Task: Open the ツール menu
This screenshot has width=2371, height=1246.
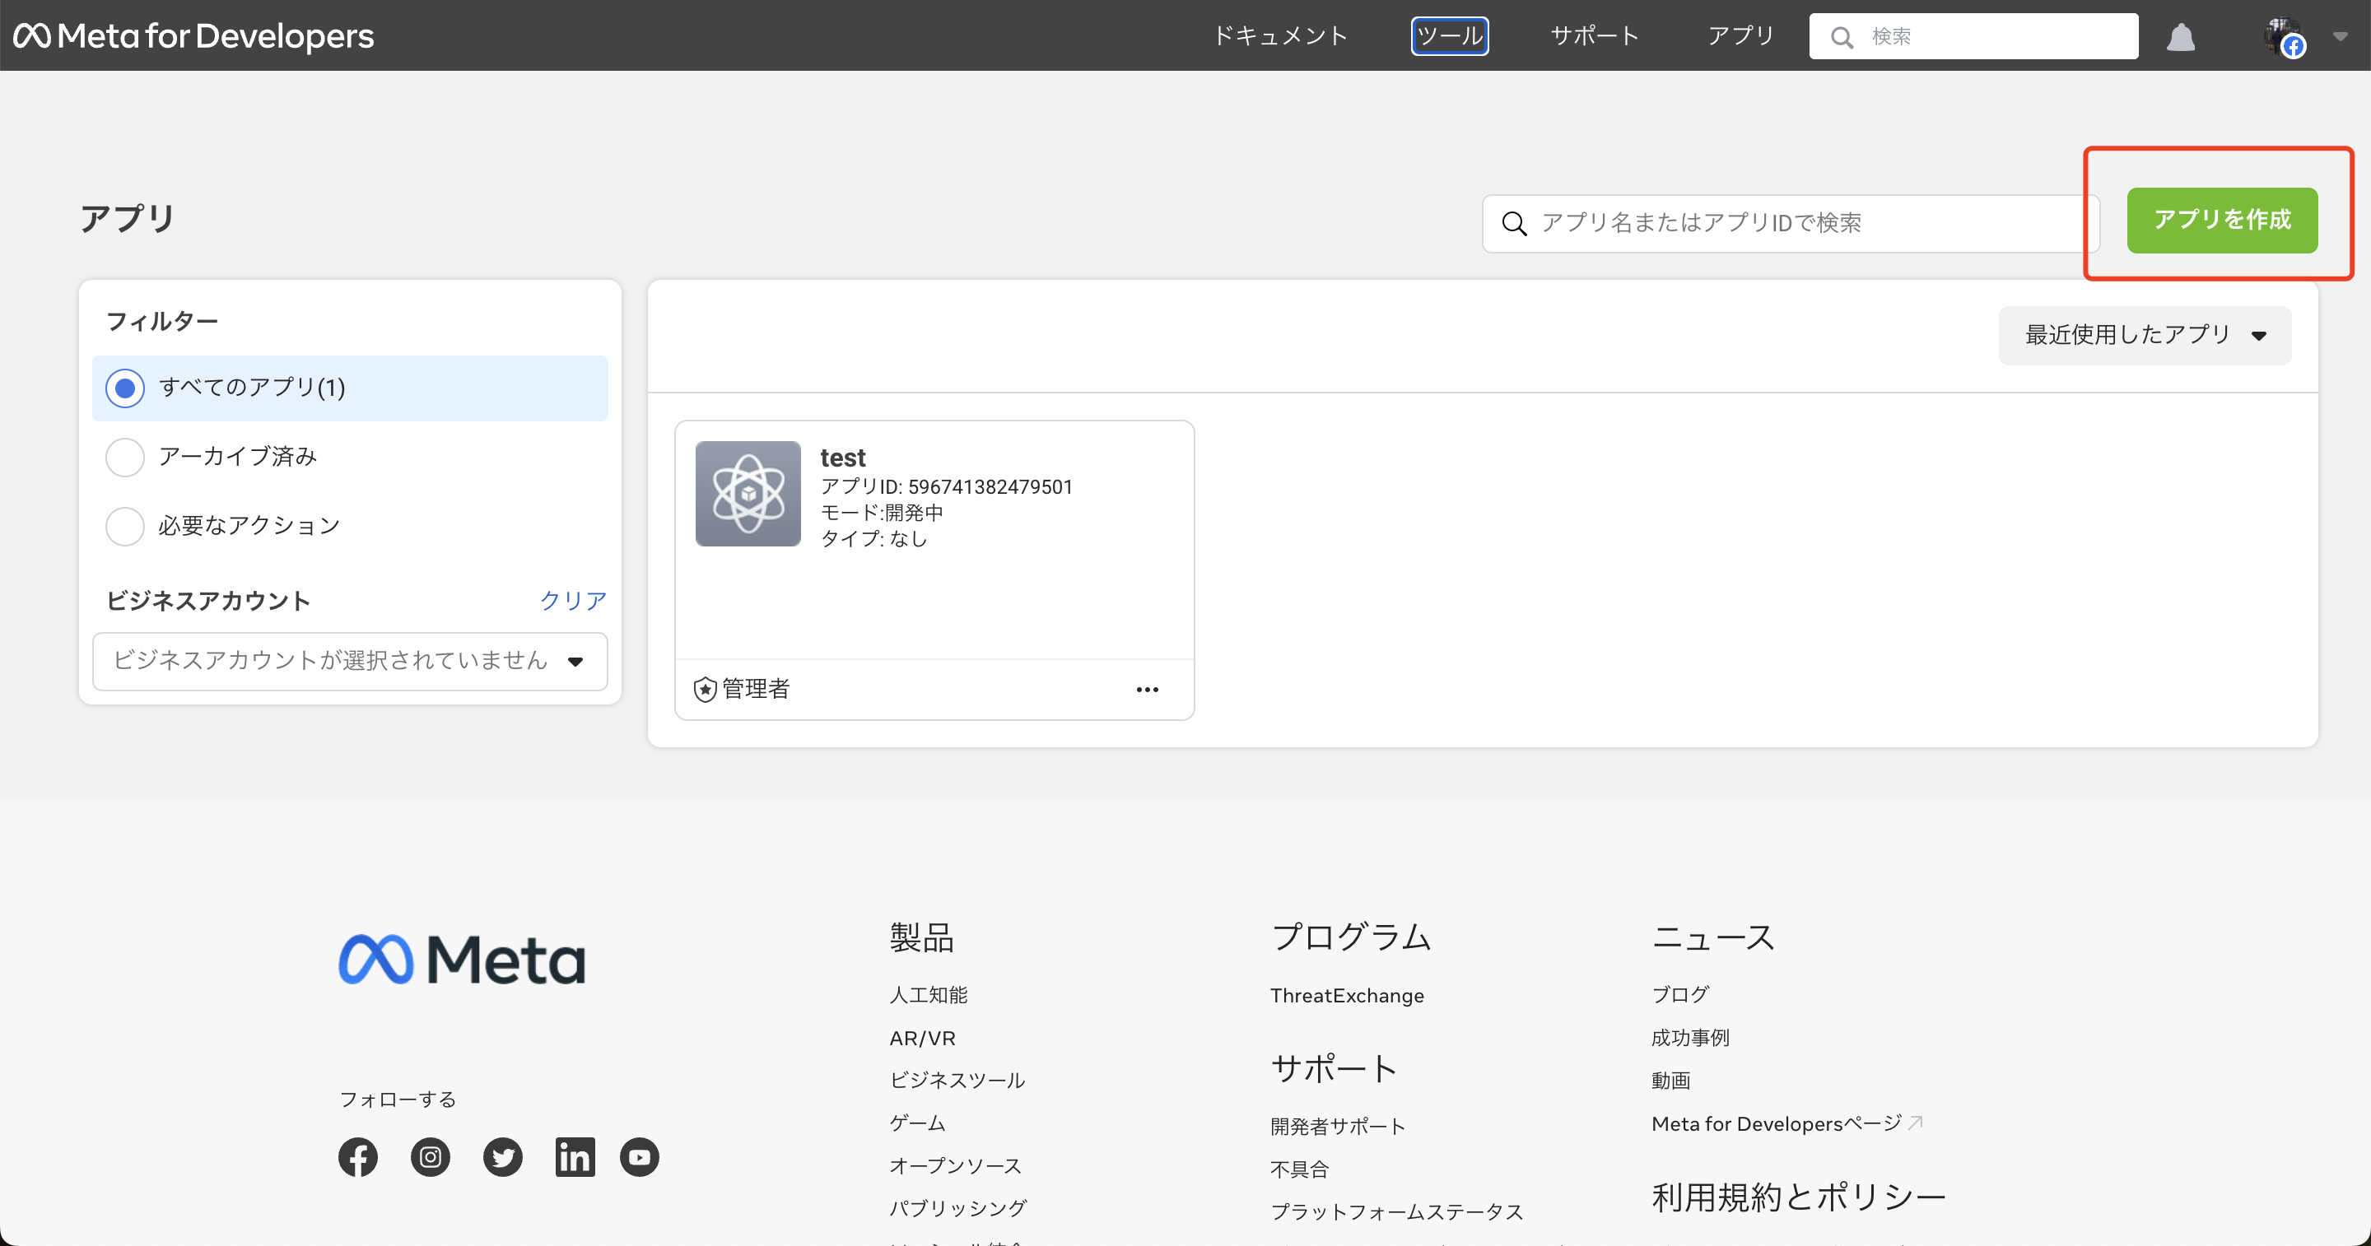Action: pyautogui.click(x=1450, y=36)
